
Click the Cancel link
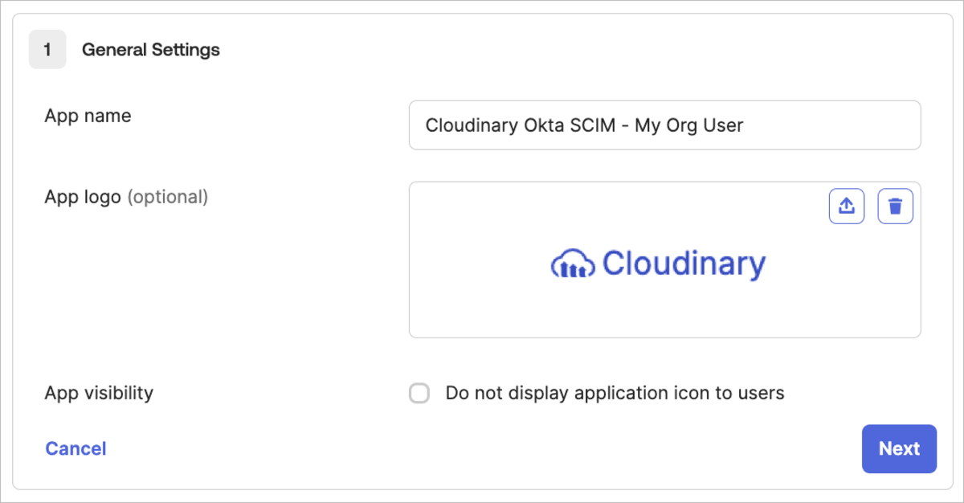click(76, 448)
